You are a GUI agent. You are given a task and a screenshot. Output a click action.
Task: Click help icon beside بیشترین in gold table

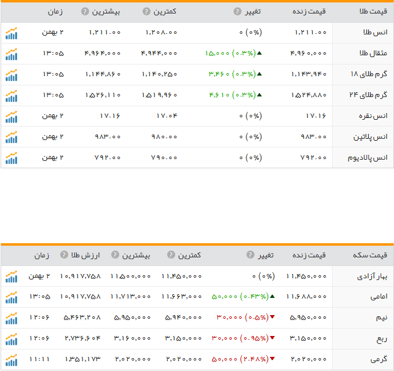coord(85,11)
